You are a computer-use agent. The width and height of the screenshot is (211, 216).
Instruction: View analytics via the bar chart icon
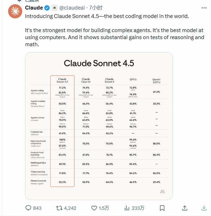tap(127, 208)
